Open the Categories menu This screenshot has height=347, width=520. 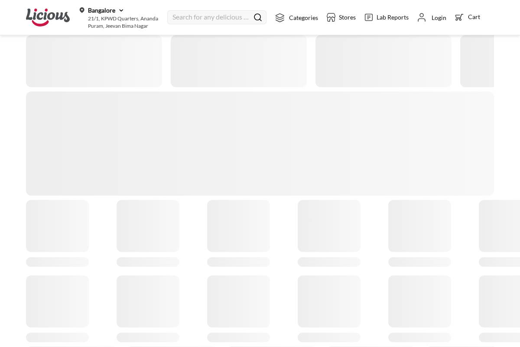(x=303, y=18)
